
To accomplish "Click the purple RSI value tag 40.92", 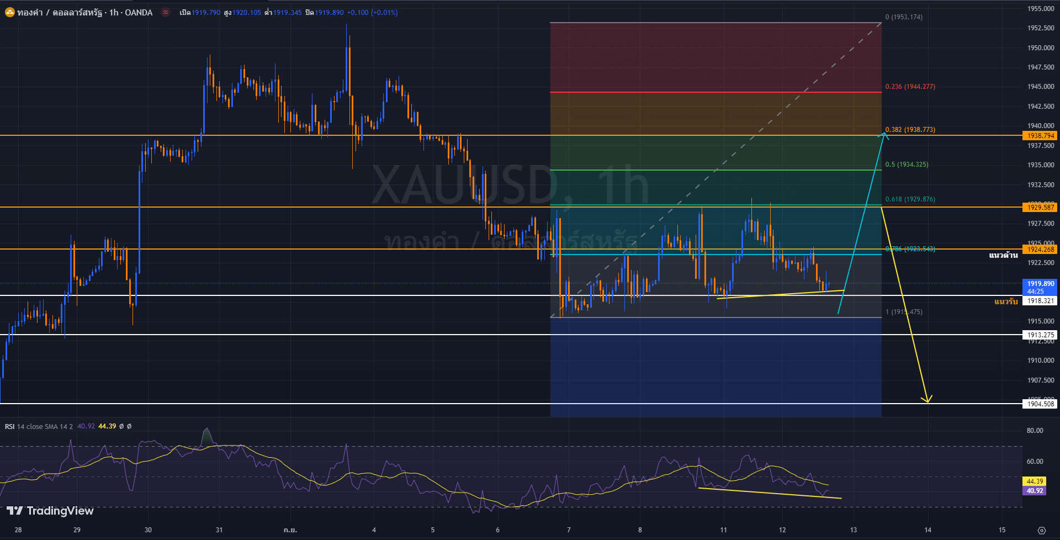I will (1035, 491).
